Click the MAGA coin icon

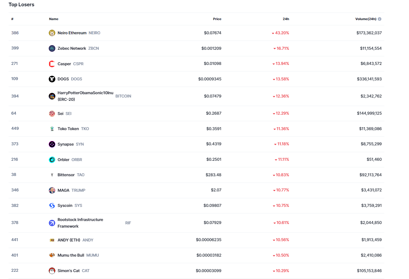52,190
